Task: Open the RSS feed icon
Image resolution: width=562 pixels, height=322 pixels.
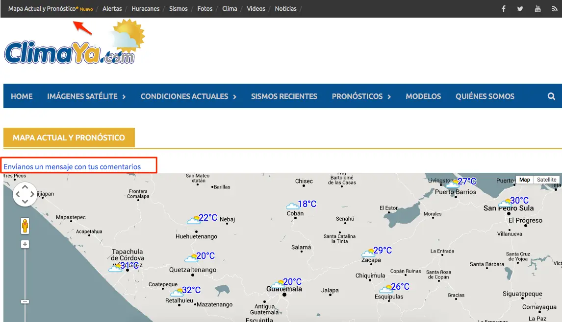Action: click(555, 9)
